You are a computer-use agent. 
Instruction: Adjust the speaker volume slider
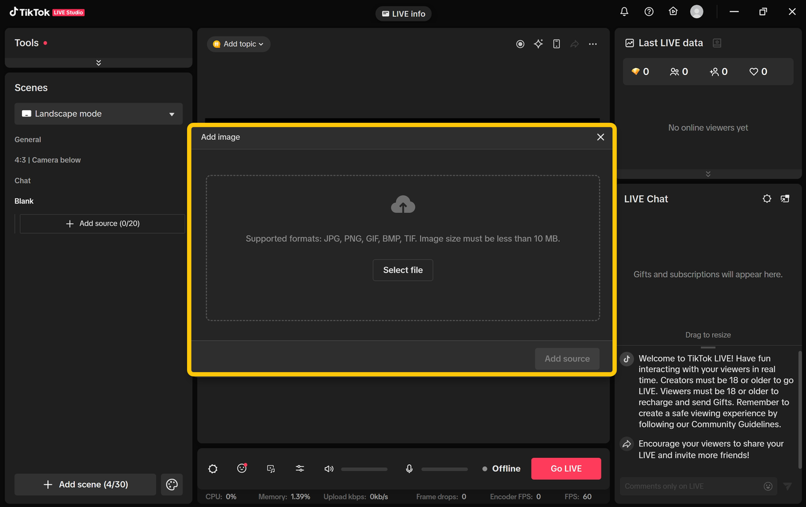click(x=364, y=469)
